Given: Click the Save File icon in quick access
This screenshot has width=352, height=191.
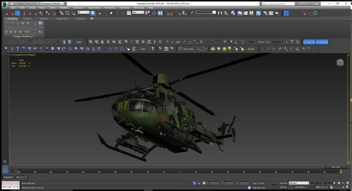Looking at the screenshot, I should (20, 3).
